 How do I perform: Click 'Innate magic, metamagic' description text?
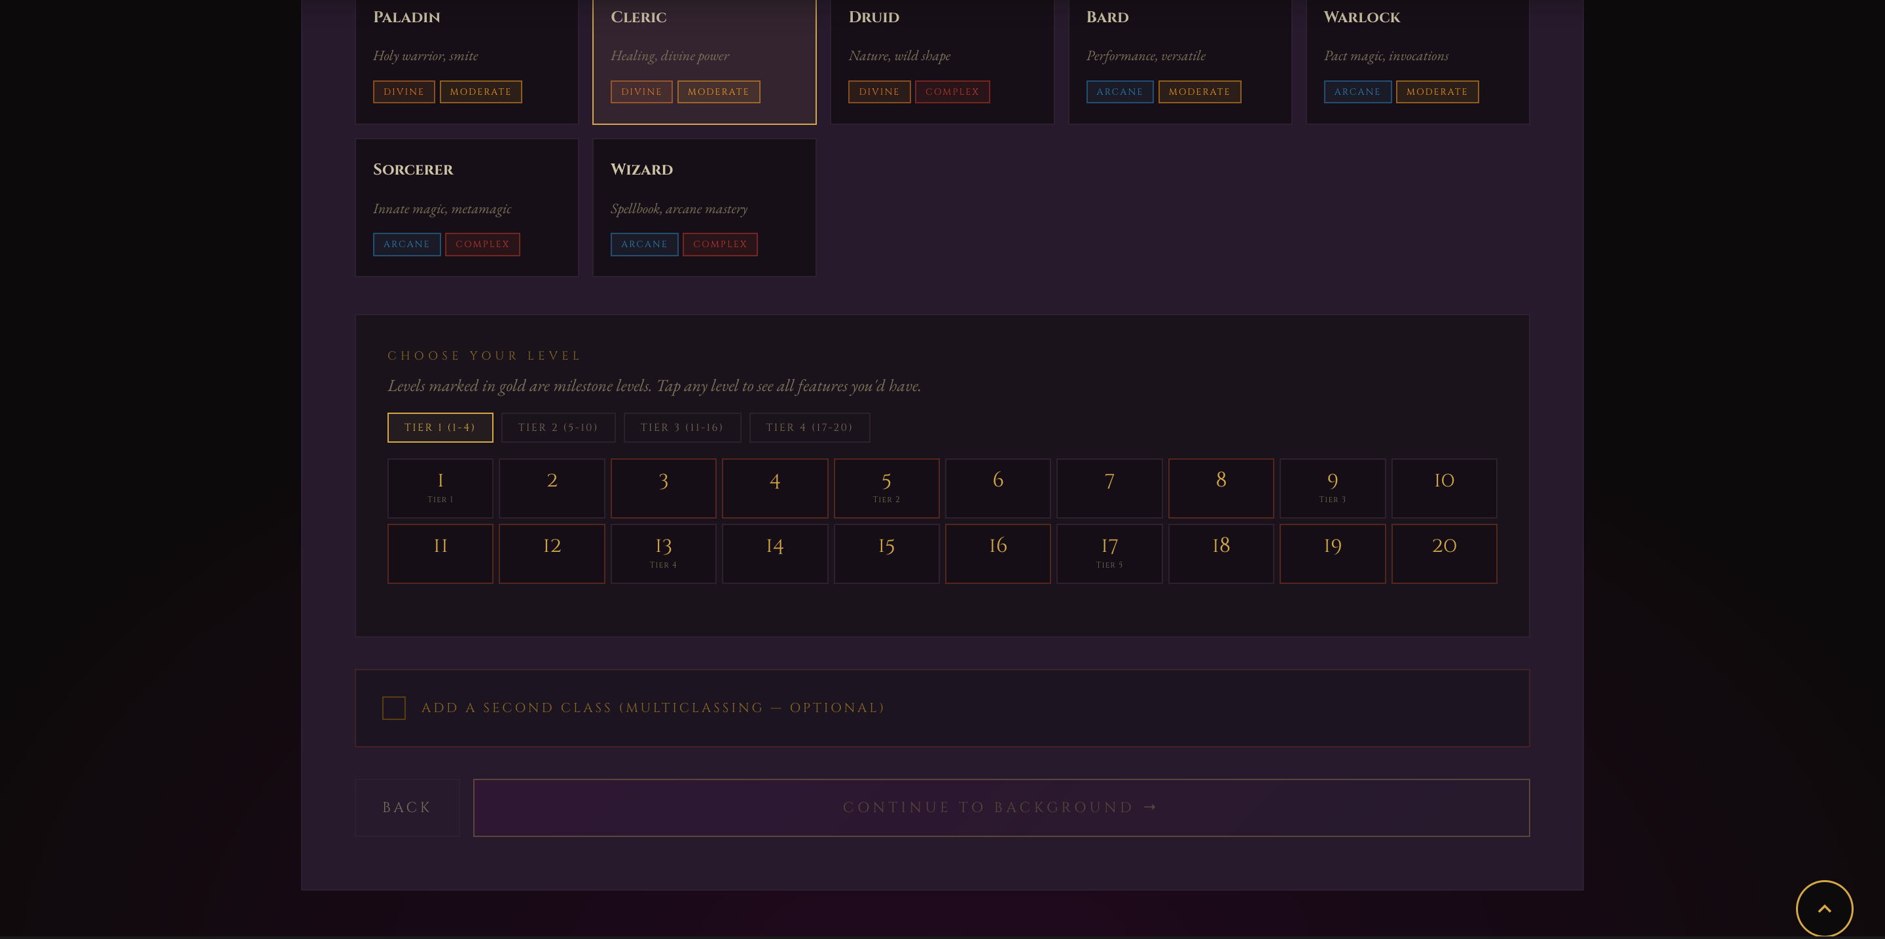tap(442, 209)
